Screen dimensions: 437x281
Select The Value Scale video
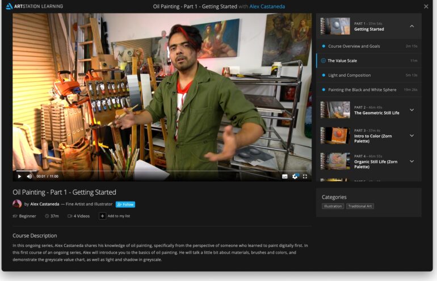click(x=369, y=61)
